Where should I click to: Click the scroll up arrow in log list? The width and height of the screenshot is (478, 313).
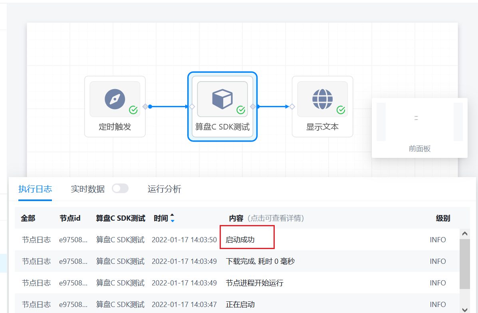464,233
